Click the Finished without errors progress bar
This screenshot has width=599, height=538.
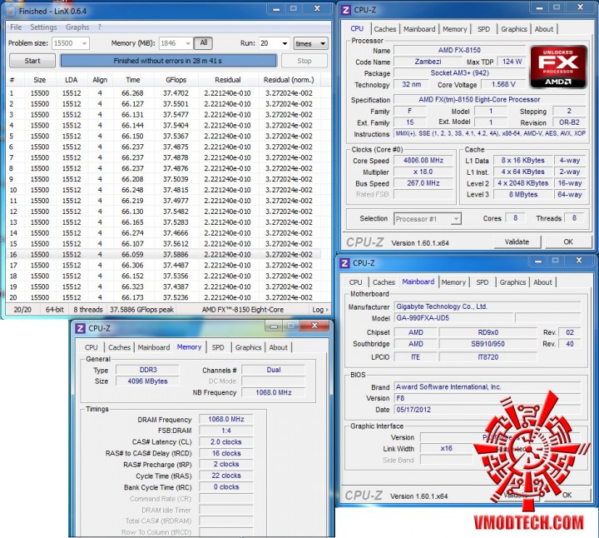pyautogui.click(x=168, y=61)
